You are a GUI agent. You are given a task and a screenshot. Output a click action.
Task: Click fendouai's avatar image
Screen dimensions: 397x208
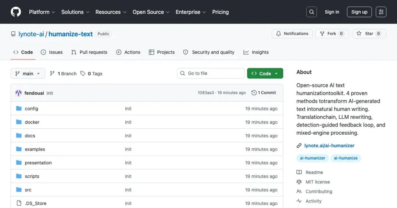[18, 93]
